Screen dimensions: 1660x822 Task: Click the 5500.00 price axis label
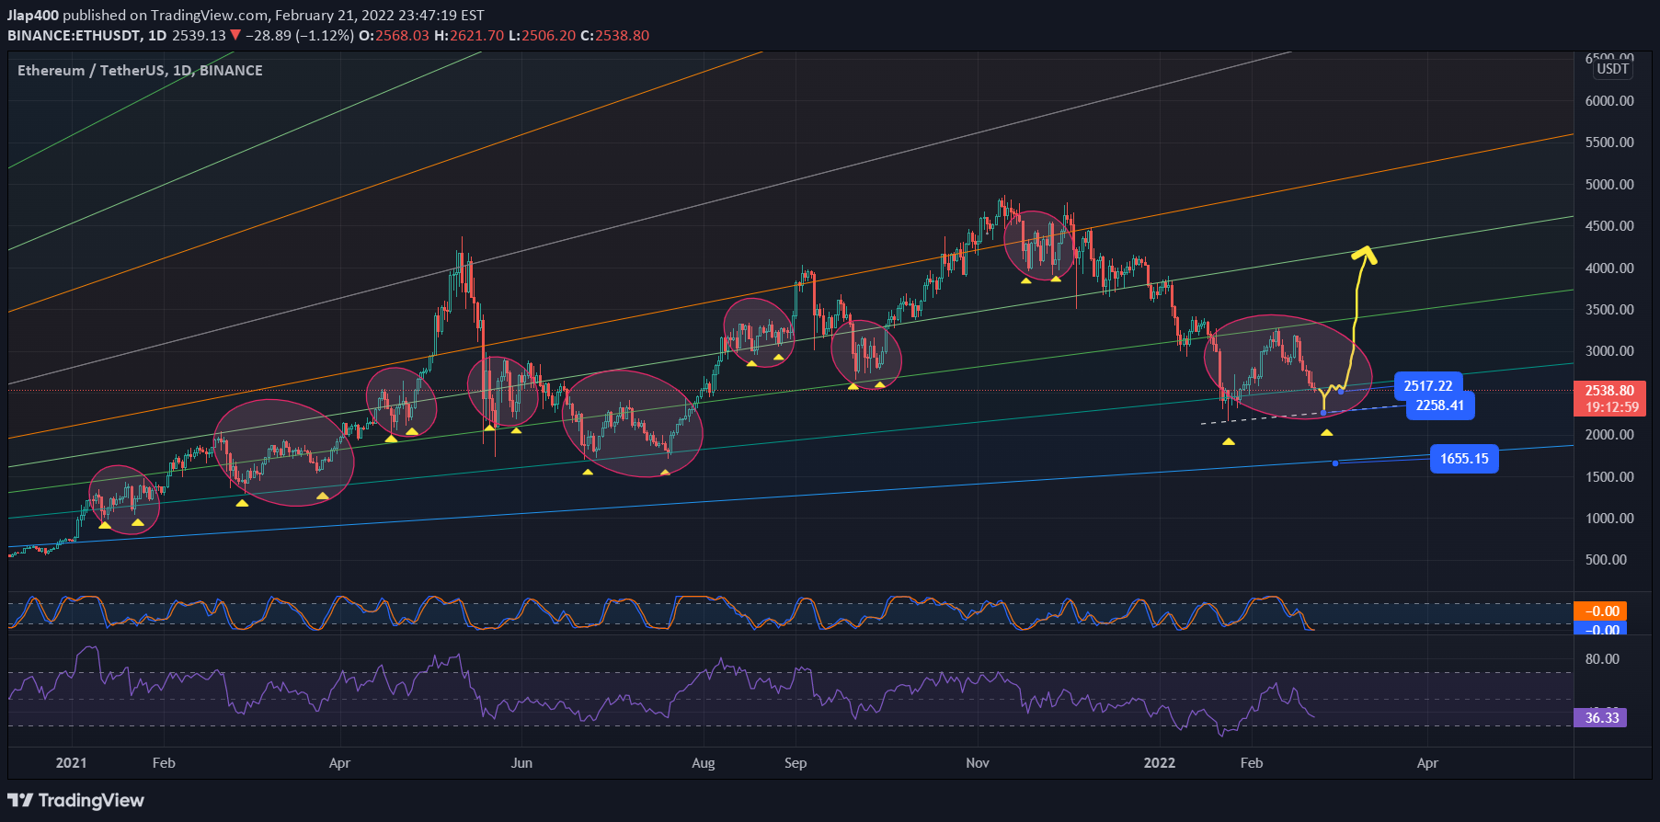click(x=1609, y=143)
